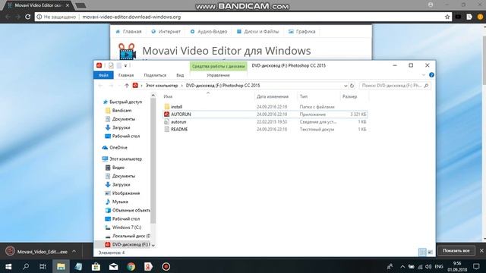Open Mail app from taskbar
Screen dimensions: 486x273
[113, 266]
